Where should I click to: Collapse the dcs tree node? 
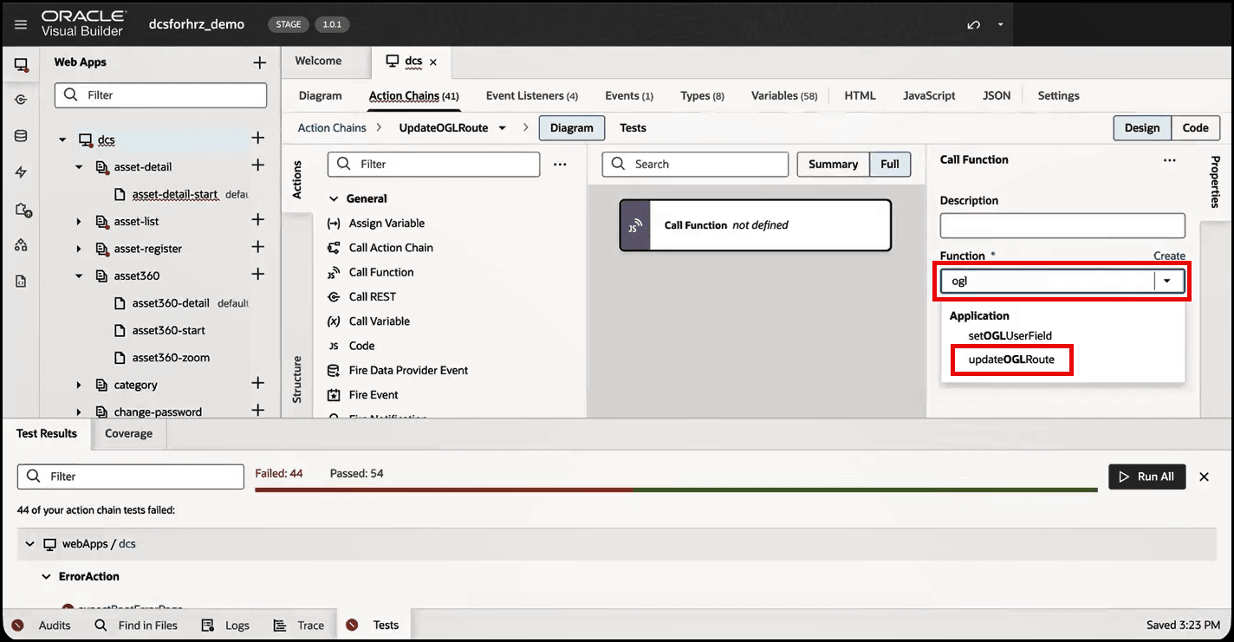pos(62,139)
